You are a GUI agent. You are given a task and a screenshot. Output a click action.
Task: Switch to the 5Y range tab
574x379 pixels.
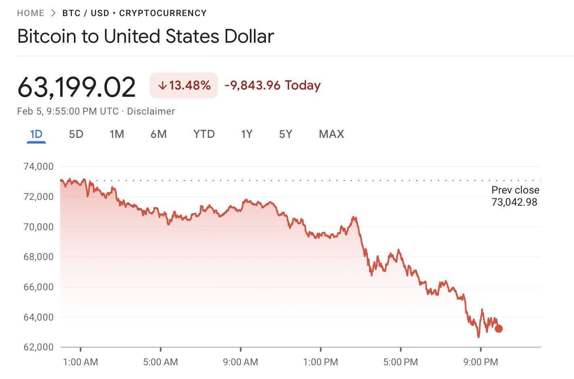point(285,134)
